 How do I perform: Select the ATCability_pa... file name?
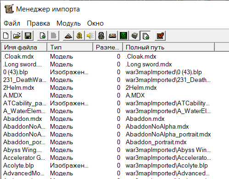pyautogui.click(x=25, y=103)
